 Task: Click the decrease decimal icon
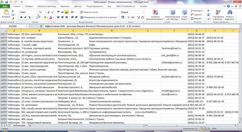142,17
